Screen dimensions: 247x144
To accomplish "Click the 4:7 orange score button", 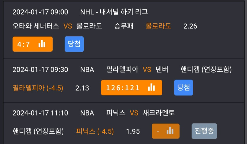I will click(33, 44).
